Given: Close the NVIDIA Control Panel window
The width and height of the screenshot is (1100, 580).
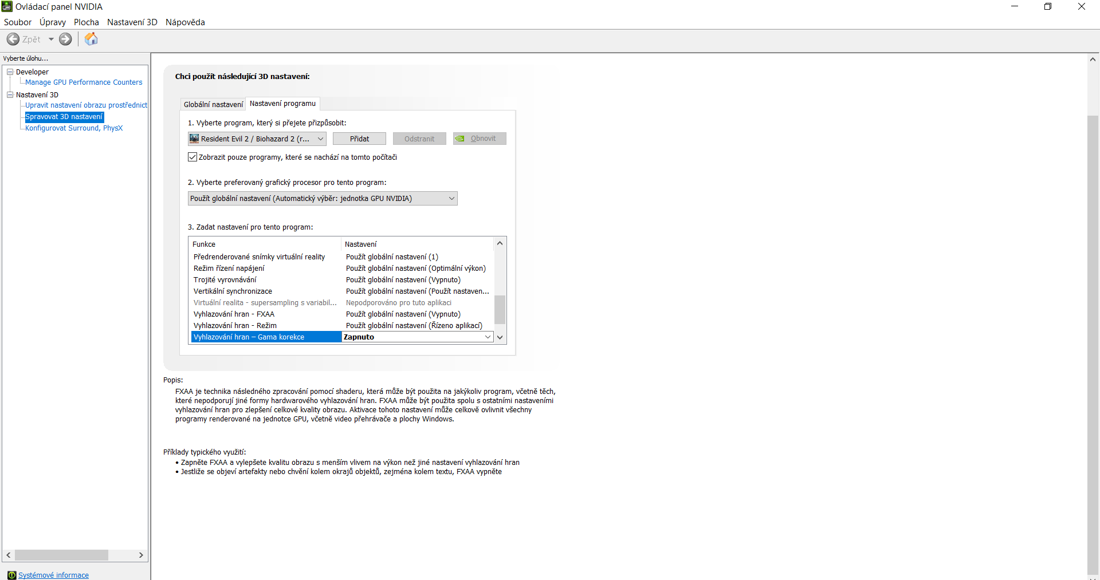Looking at the screenshot, I should (1082, 6).
